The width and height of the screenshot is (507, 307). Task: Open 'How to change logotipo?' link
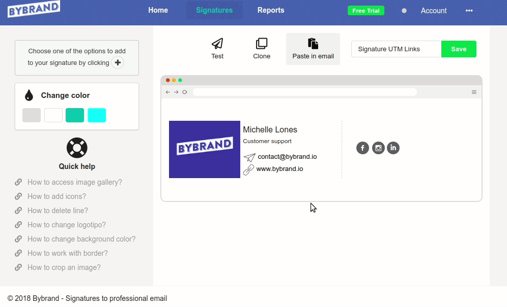[x=67, y=225]
